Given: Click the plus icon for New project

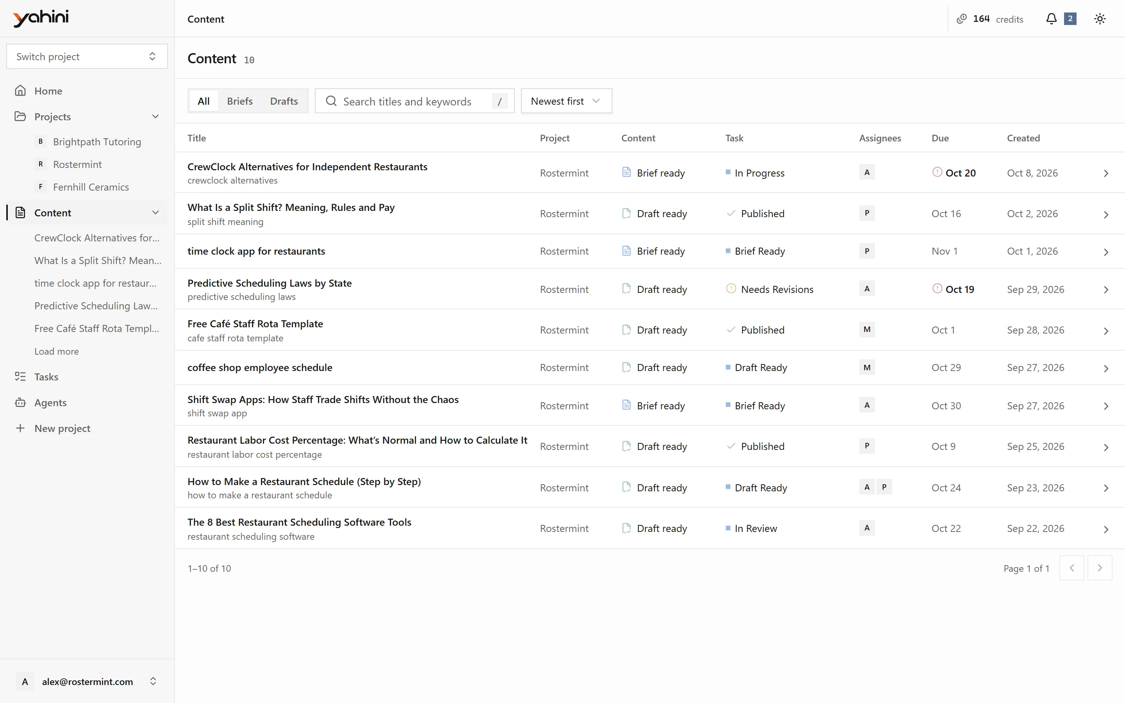Looking at the screenshot, I should 20,428.
